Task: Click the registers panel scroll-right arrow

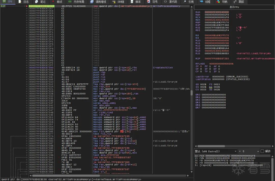Action: (272, 146)
